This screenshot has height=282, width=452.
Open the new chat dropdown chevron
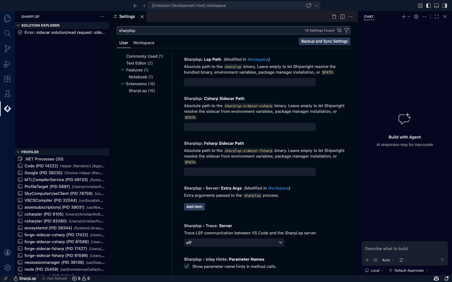[409, 17]
